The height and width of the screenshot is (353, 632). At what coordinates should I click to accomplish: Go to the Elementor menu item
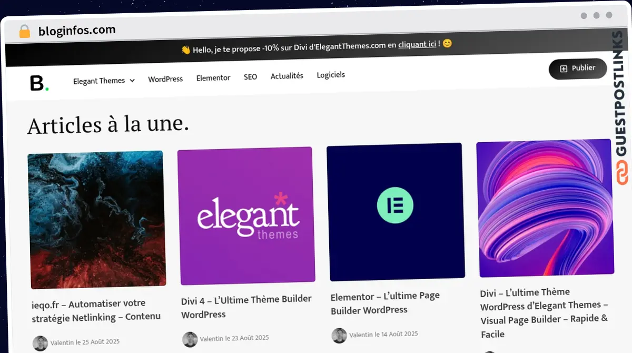(213, 78)
